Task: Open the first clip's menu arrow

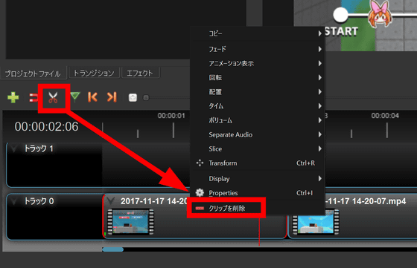Action: click(110, 200)
